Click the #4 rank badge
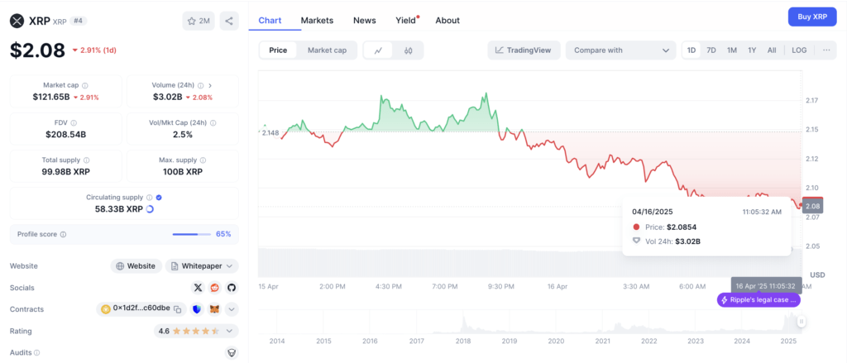Viewport: 847px width, 363px height. 80,21
